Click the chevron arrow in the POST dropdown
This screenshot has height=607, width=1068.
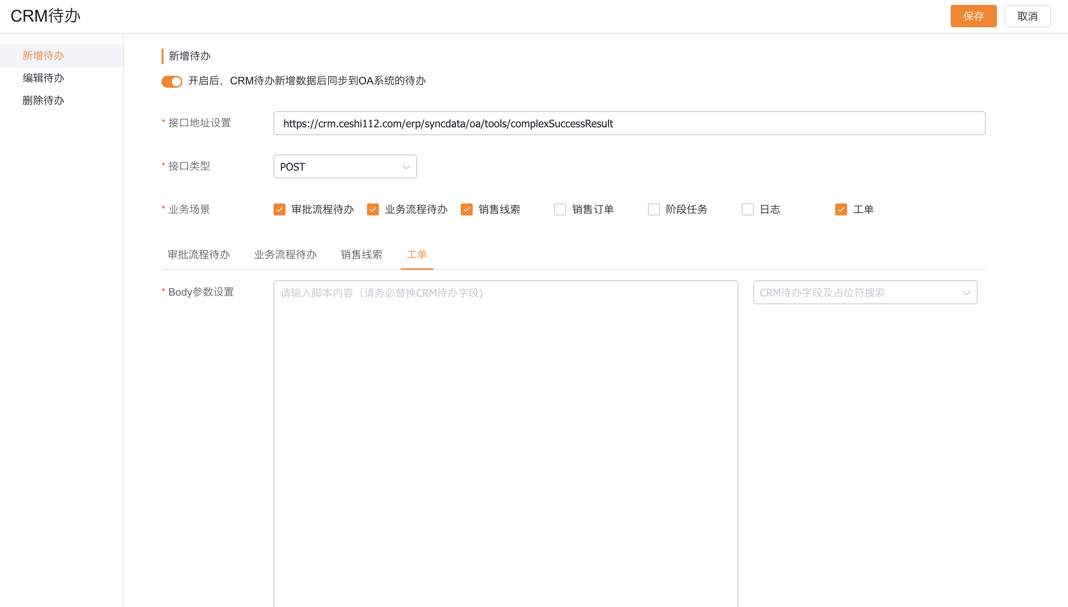pyautogui.click(x=406, y=167)
